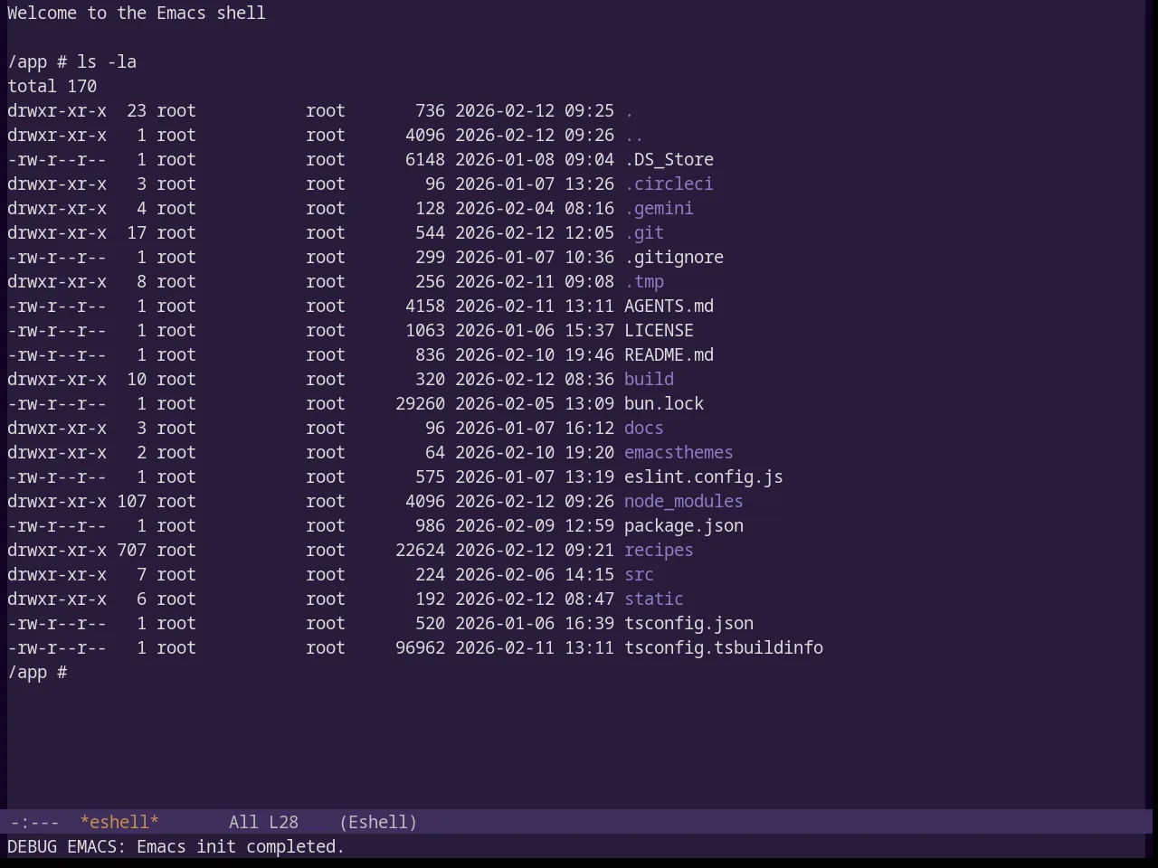
Task: Click the -:--- buffer status indicator
Action: tap(34, 822)
